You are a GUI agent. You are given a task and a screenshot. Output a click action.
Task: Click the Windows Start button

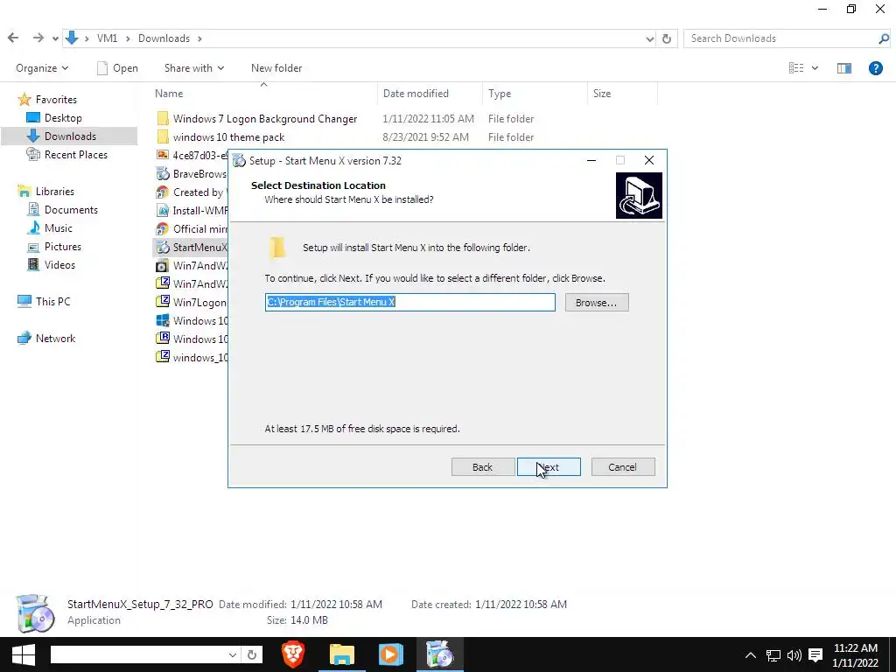tap(23, 654)
